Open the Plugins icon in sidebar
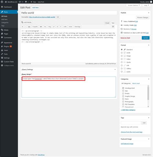 [x=2, y=47]
